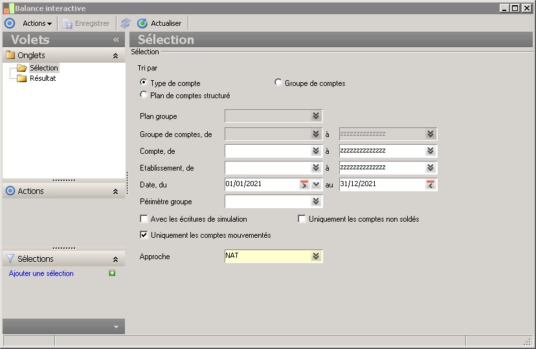The height and width of the screenshot is (349, 536).
Task: Click the Actualiser refresh icon
Action: point(142,23)
